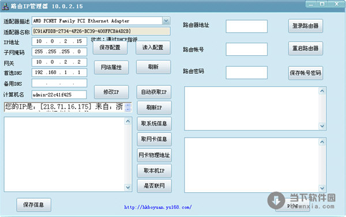The width and height of the screenshot is (346, 217).
Task: Minimize the 路由IP管理器 window
Action: click(x=311, y=4)
